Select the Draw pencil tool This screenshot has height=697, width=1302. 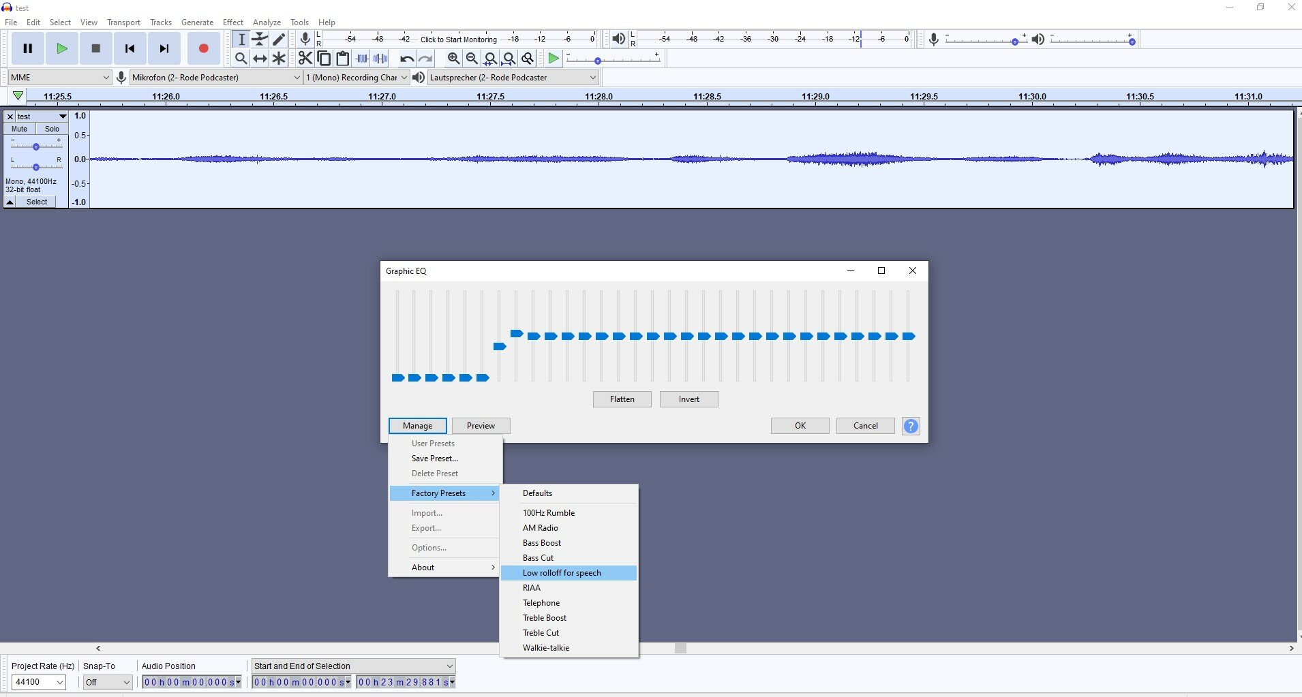click(279, 40)
